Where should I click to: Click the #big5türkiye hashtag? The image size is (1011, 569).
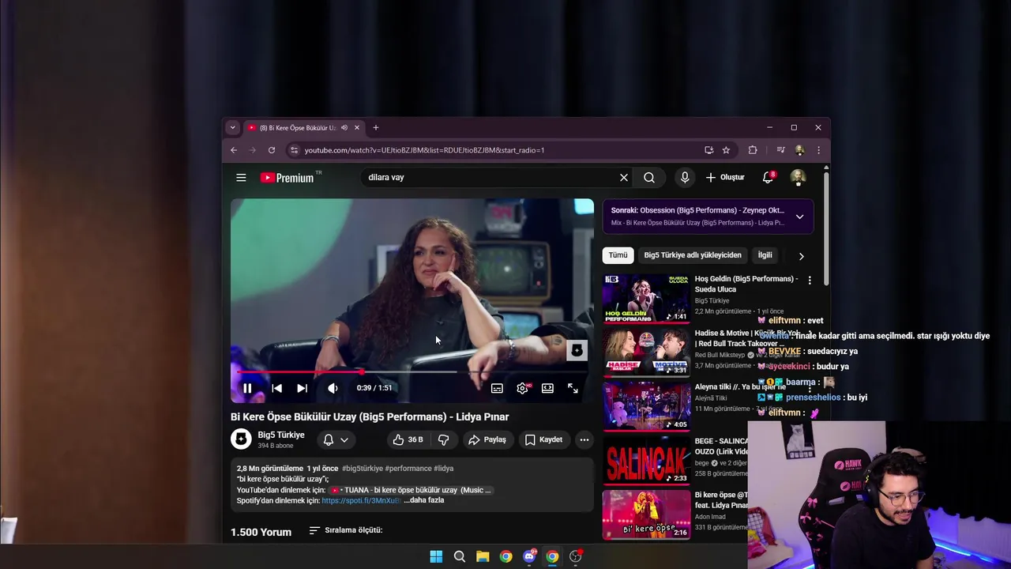pos(363,469)
